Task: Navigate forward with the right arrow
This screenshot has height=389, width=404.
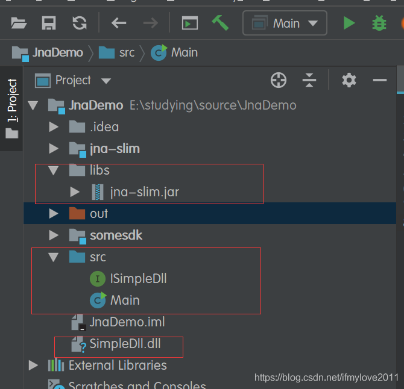Action: [151, 23]
